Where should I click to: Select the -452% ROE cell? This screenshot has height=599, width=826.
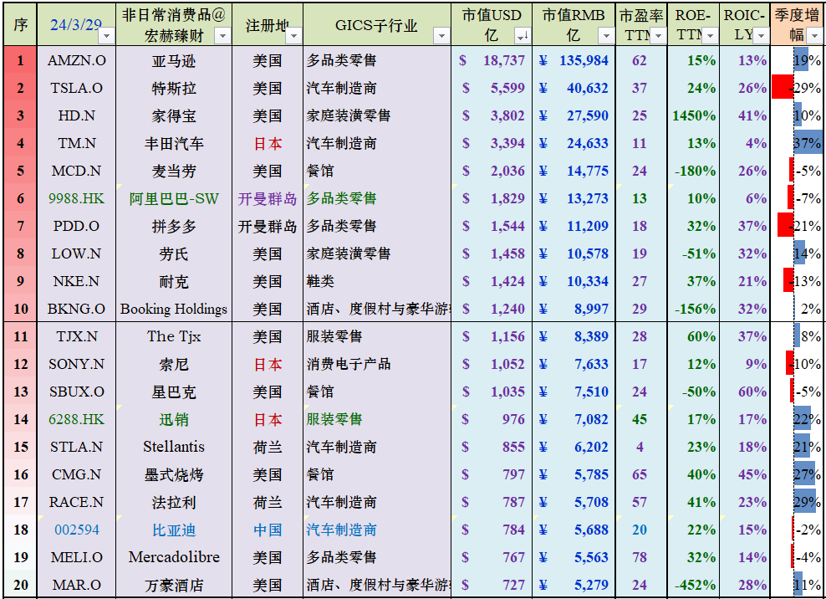pos(693,585)
